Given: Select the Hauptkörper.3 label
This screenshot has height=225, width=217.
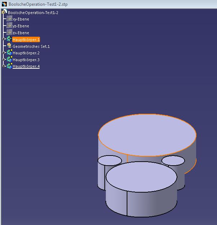Looking at the screenshot, I should point(26,60).
